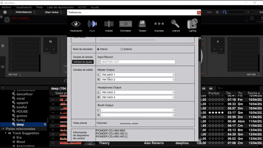Open the Headphones Output R dropdown (VM-VAIO 4)
263x148 pixels.
click(x=138, y=97)
